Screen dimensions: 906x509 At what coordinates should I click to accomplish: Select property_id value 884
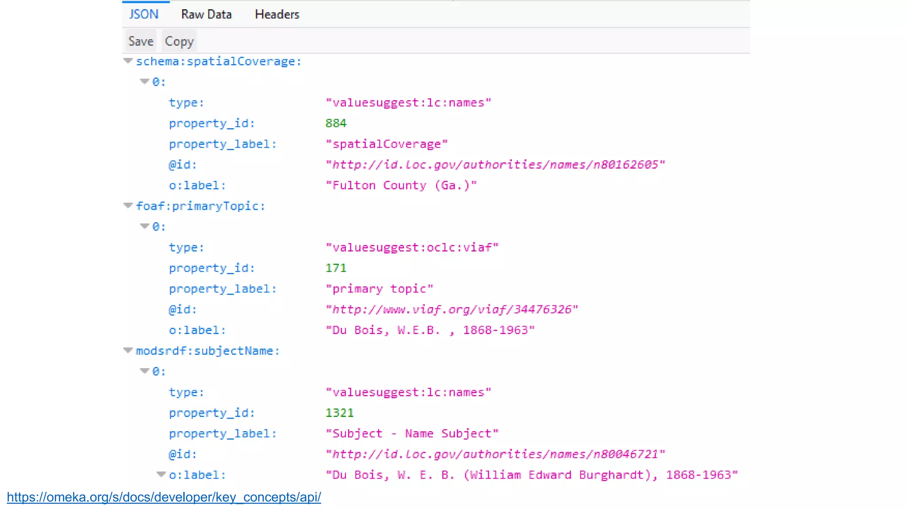(336, 123)
